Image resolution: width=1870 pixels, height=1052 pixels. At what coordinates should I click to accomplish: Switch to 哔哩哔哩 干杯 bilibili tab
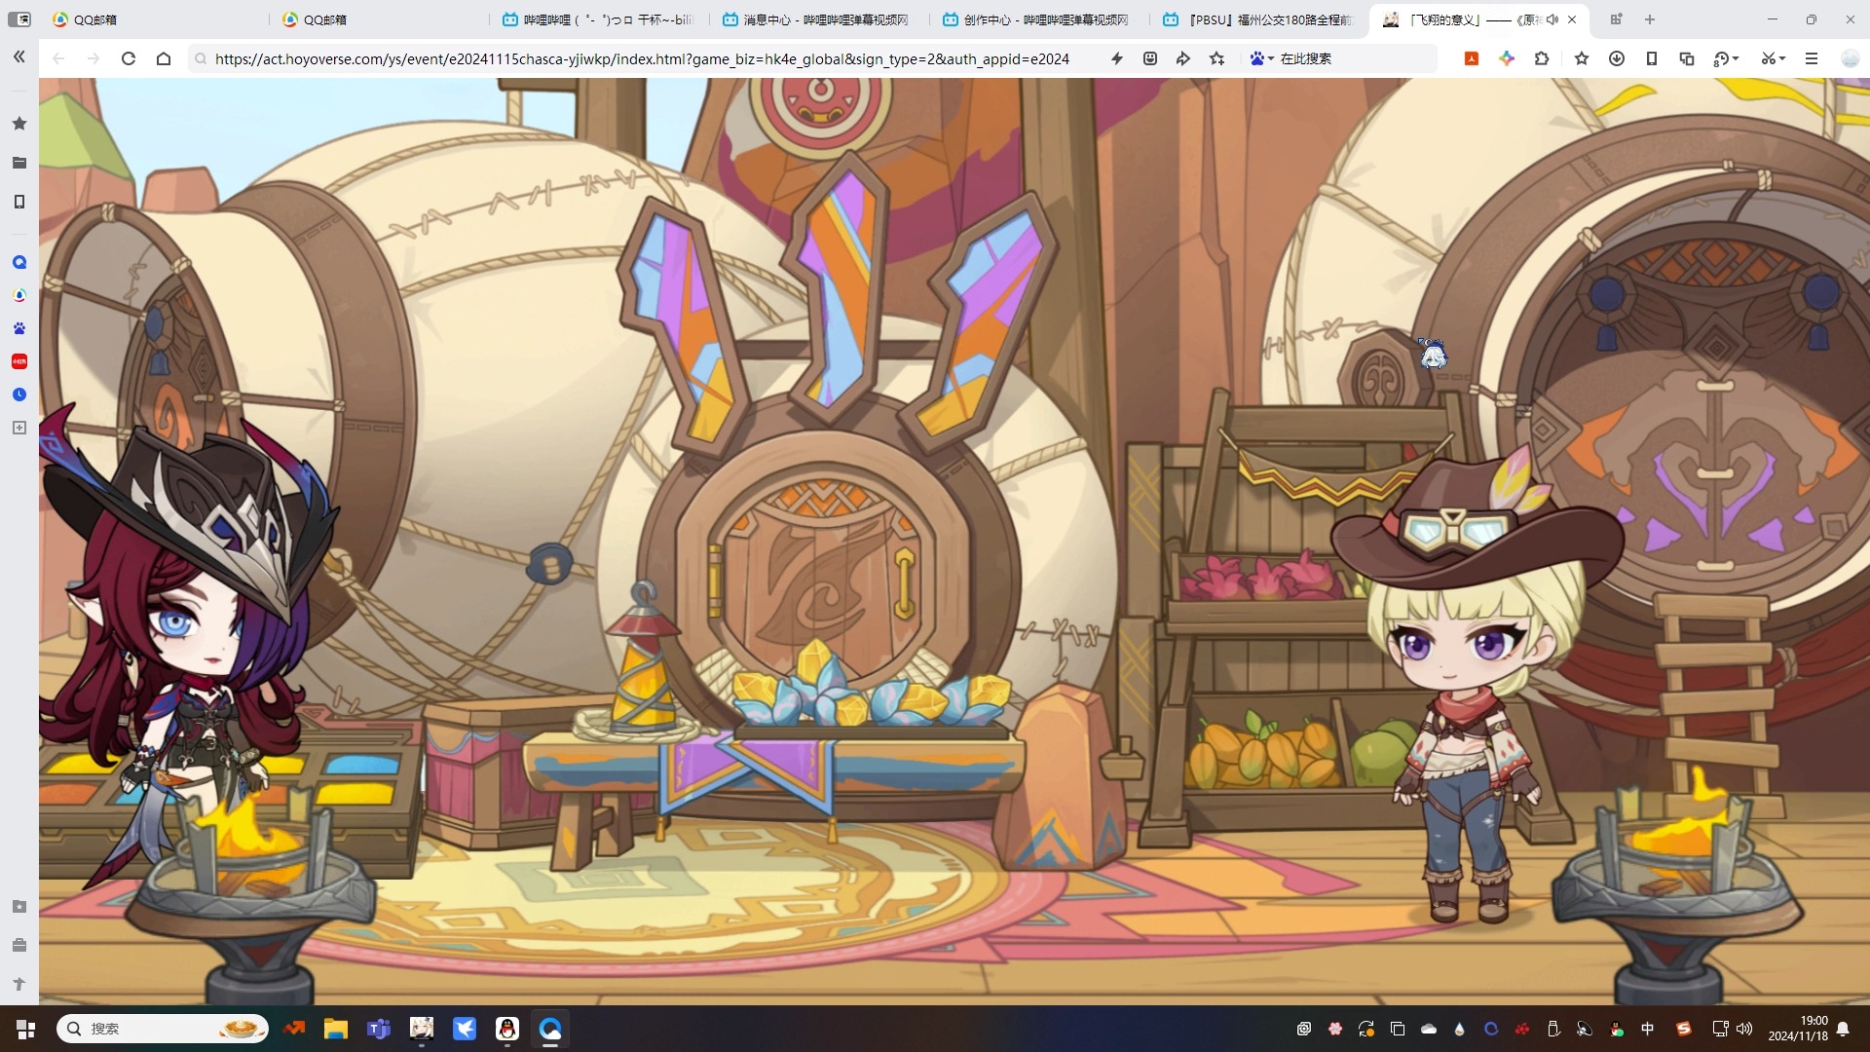click(x=601, y=19)
